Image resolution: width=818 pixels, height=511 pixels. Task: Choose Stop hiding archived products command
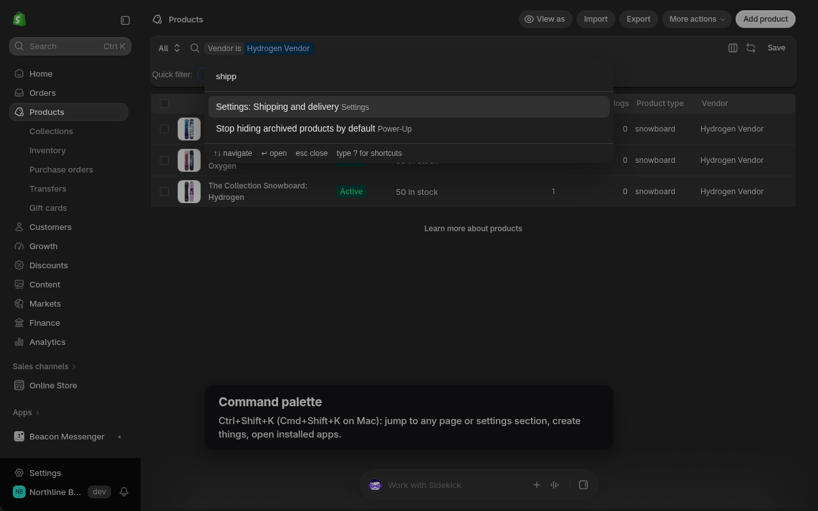tap(409, 128)
